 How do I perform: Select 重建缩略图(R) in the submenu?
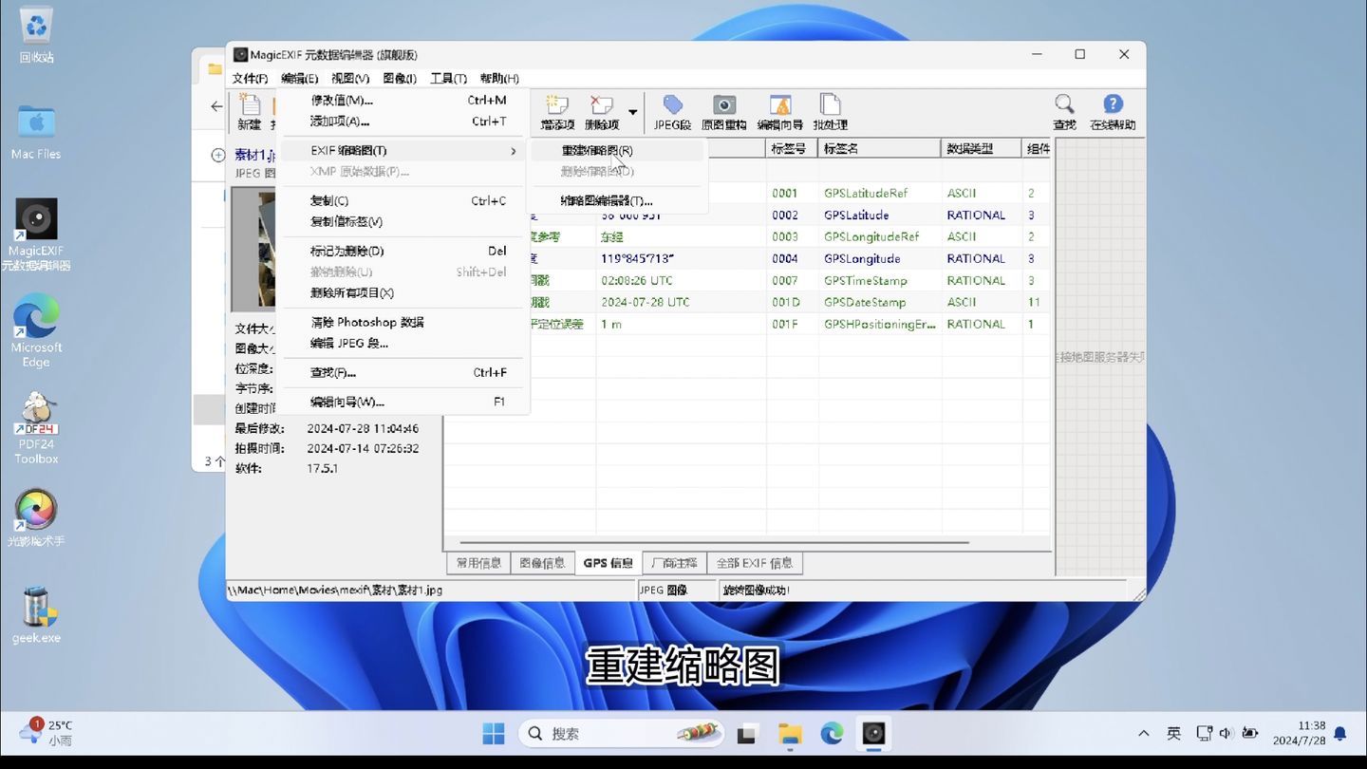pyautogui.click(x=618, y=150)
